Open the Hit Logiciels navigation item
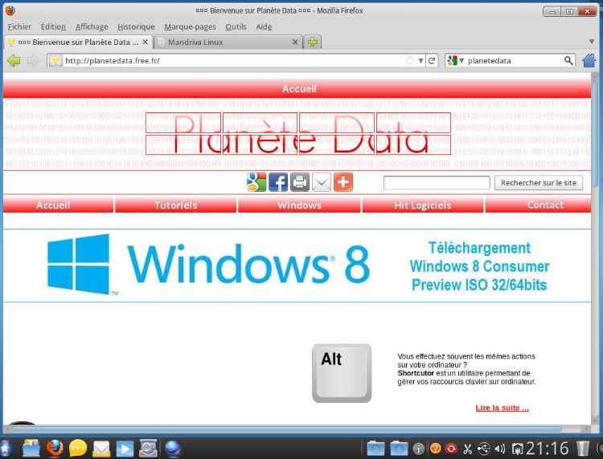Screen dimensions: 603x459 coord(423,205)
